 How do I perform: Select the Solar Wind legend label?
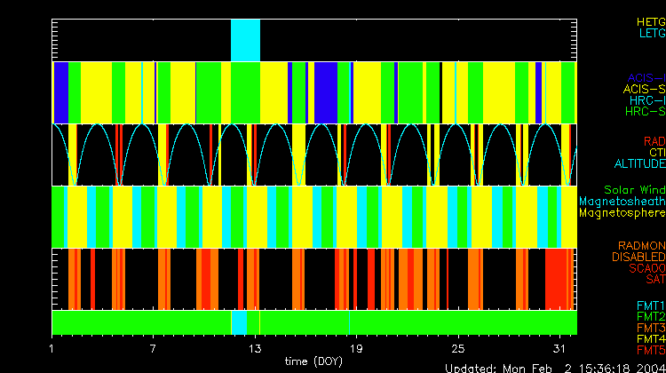(x=634, y=190)
